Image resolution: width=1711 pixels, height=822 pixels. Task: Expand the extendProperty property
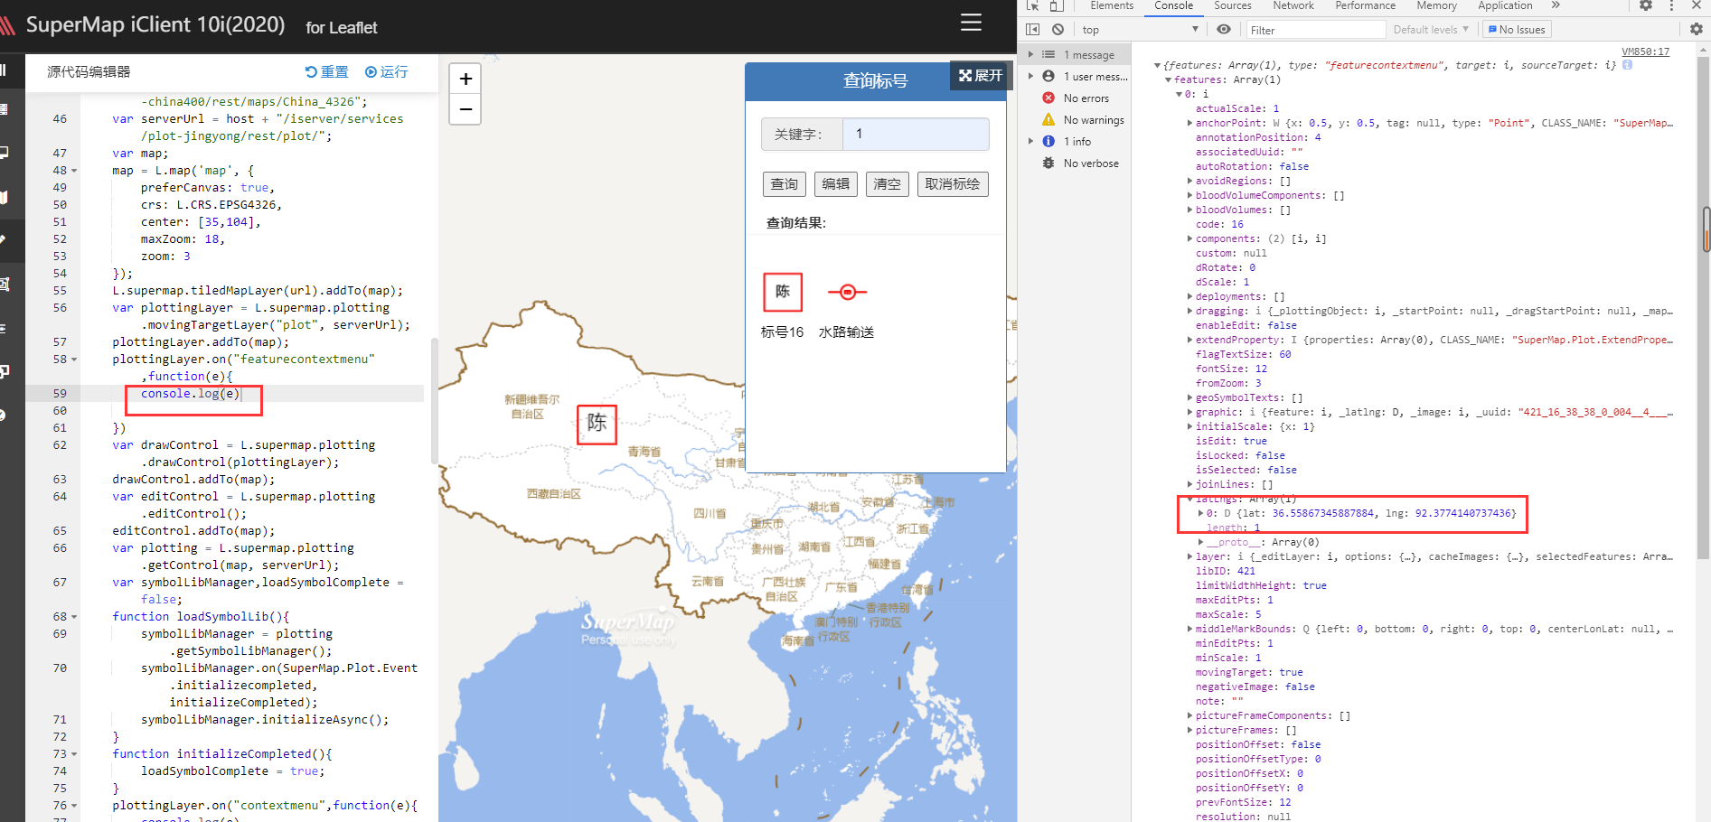coord(1189,340)
